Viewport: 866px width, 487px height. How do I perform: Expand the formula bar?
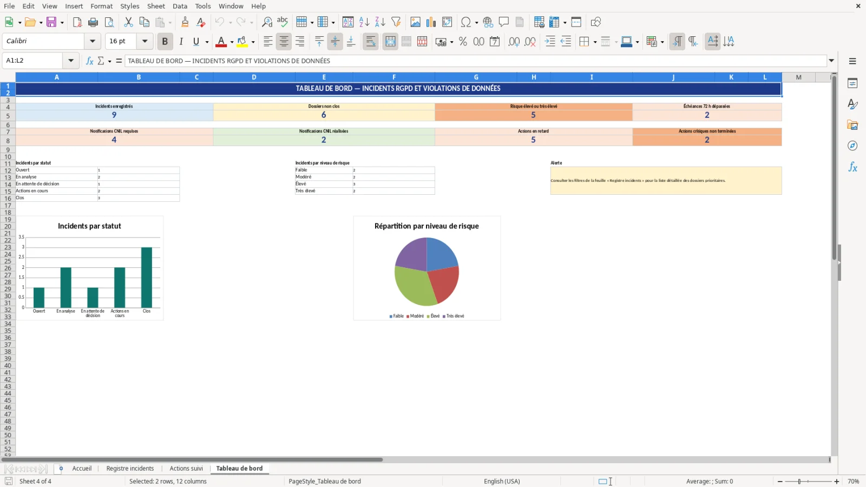pyautogui.click(x=831, y=61)
